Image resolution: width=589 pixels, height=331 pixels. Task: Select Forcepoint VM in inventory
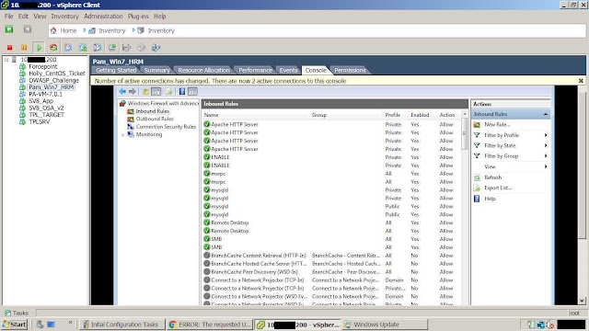tap(43, 66)
